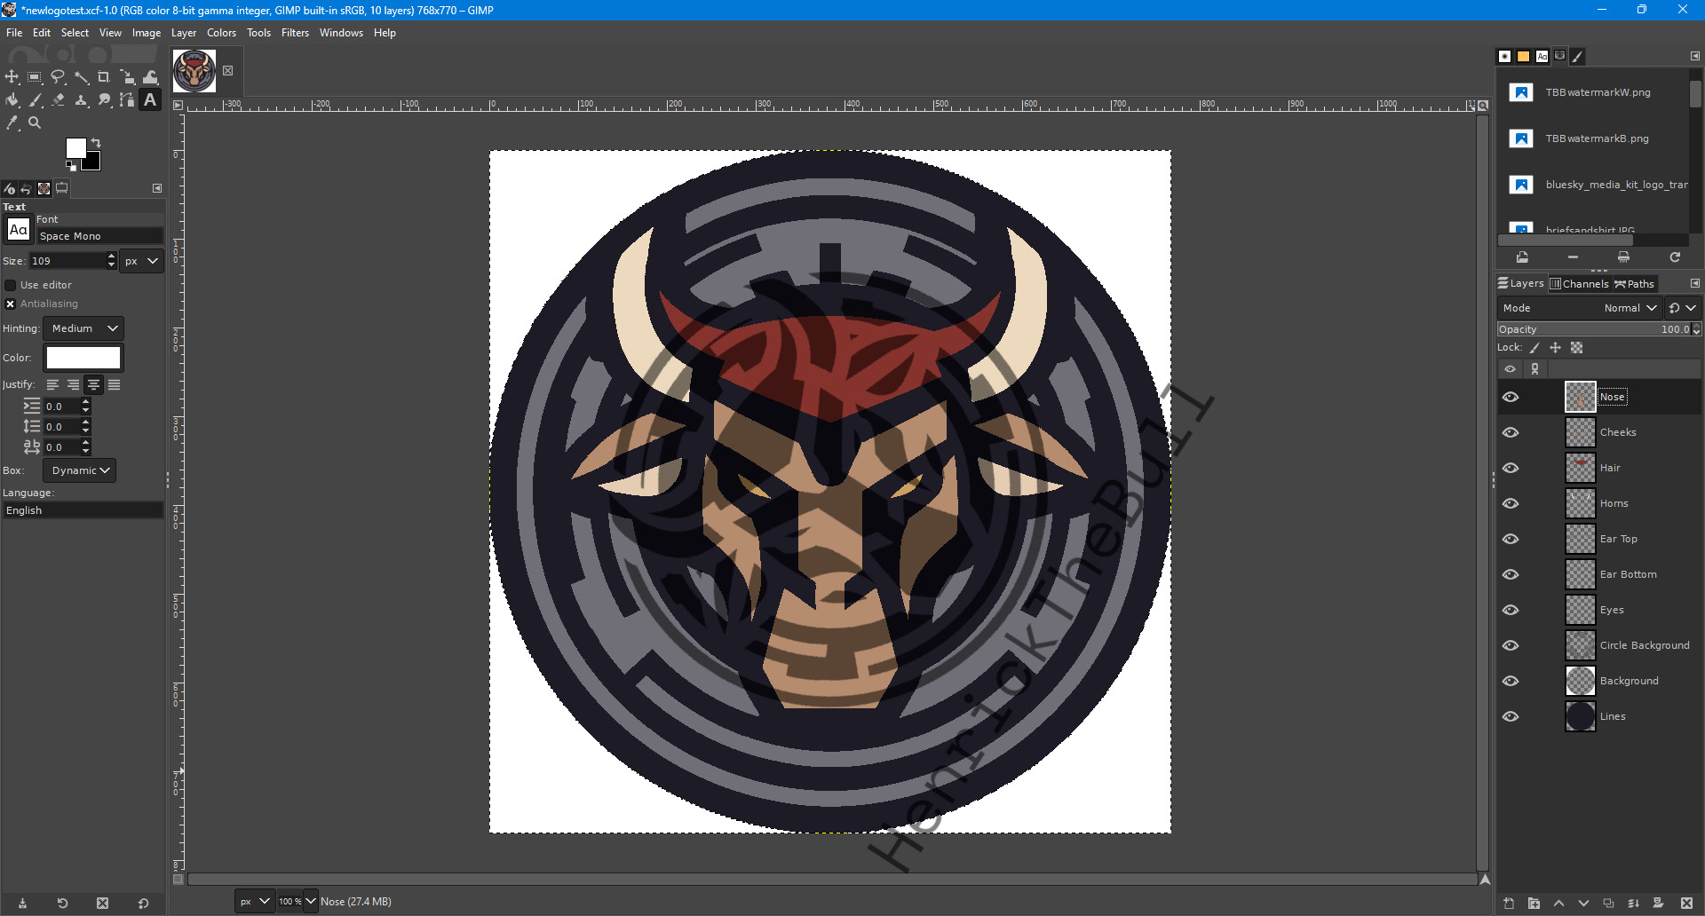Open the font size unit px dropdown

coord(142,261)
